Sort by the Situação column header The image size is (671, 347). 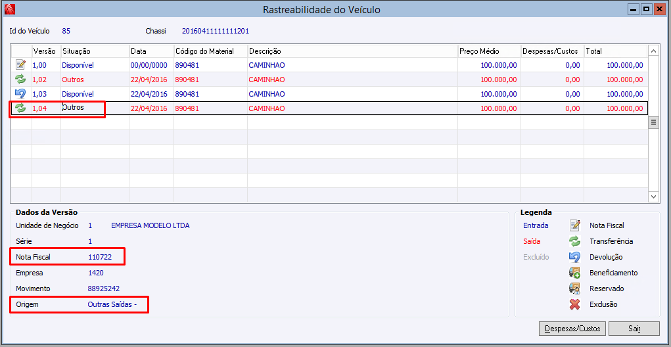95,51
